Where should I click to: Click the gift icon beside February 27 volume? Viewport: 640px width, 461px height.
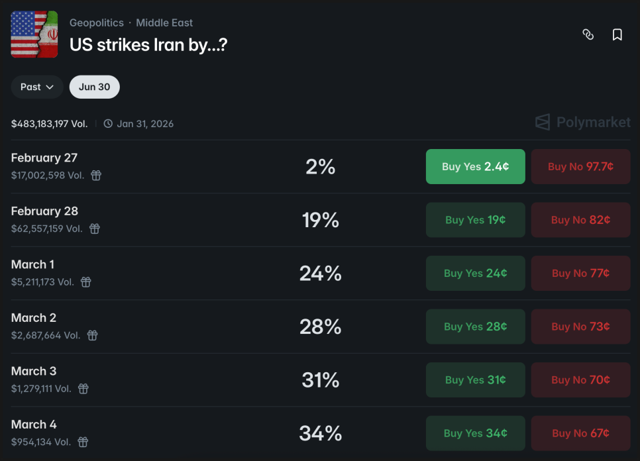tap(96, 176)
